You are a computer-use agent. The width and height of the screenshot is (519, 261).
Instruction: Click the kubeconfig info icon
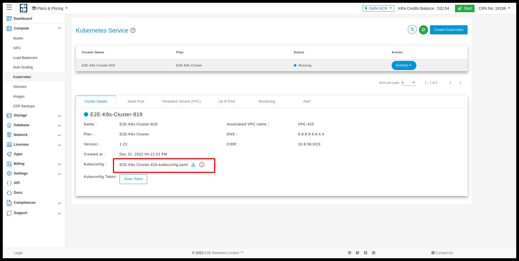click(x=202, y=165)
